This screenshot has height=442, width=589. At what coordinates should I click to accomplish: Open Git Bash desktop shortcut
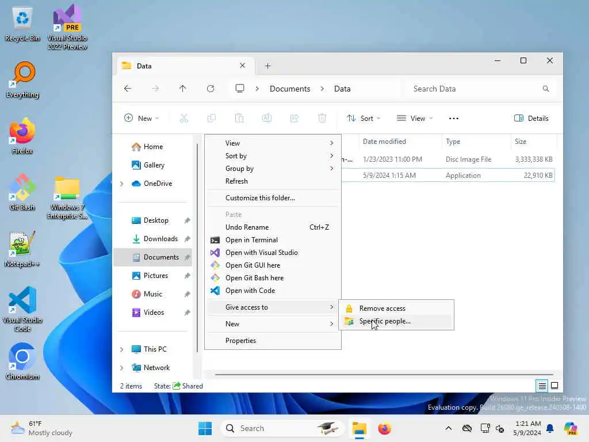pyautogui.click(x=22, y=192)
